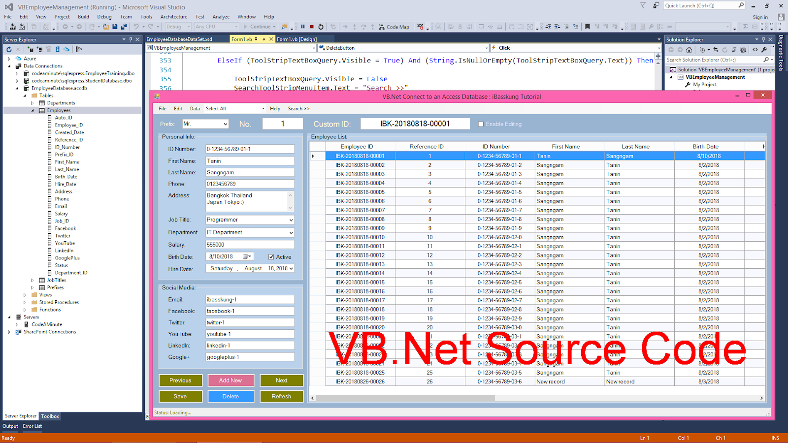
Task: Restart the debugging session
Action: pyautogui.click(x=321, y=27)
